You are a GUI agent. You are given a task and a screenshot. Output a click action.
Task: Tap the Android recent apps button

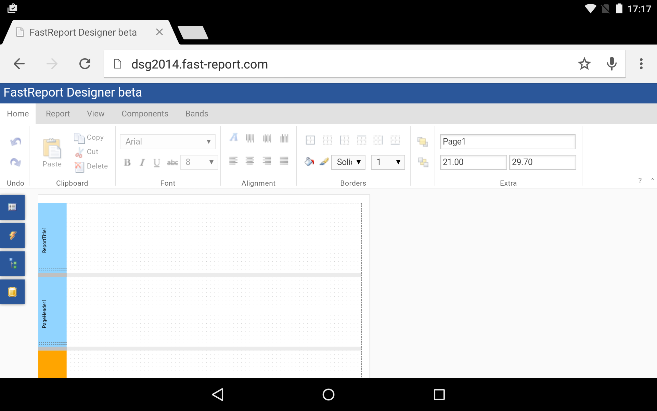click(x=439, y=395)
